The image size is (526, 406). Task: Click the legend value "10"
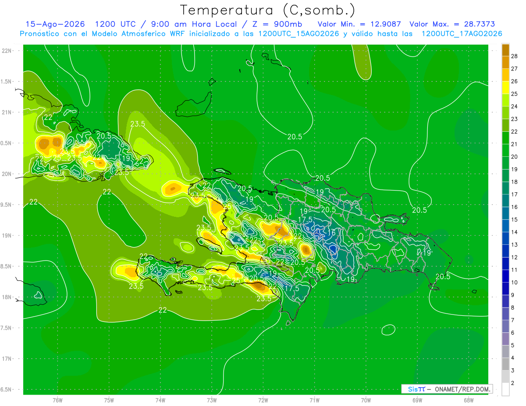(515, 282)
